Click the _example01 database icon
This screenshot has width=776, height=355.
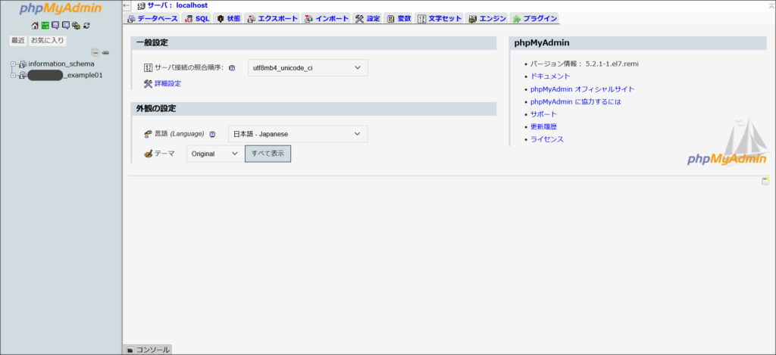[x=23, y=76]
